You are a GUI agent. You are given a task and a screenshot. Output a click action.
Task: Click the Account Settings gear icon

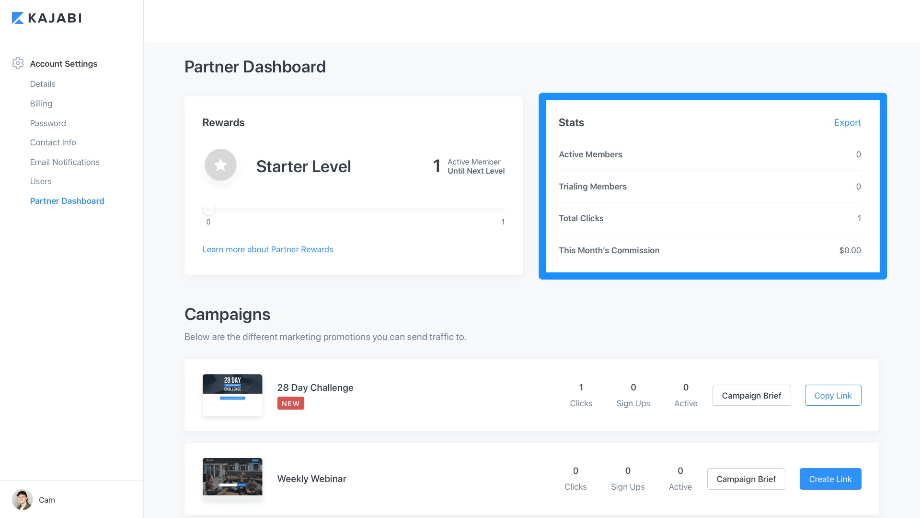coord(18,63)
